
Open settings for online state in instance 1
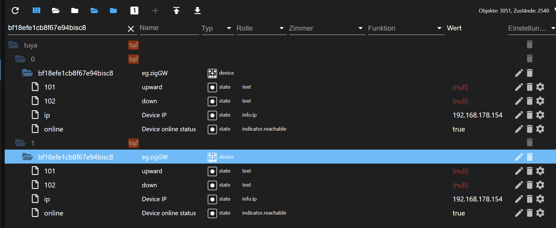540,213
